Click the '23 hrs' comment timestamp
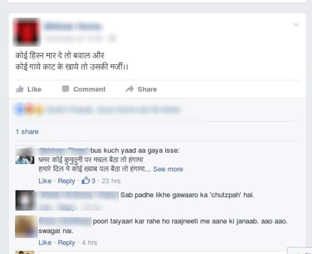The width and height of the screenshot is (312, 254). tap(111, 181)
